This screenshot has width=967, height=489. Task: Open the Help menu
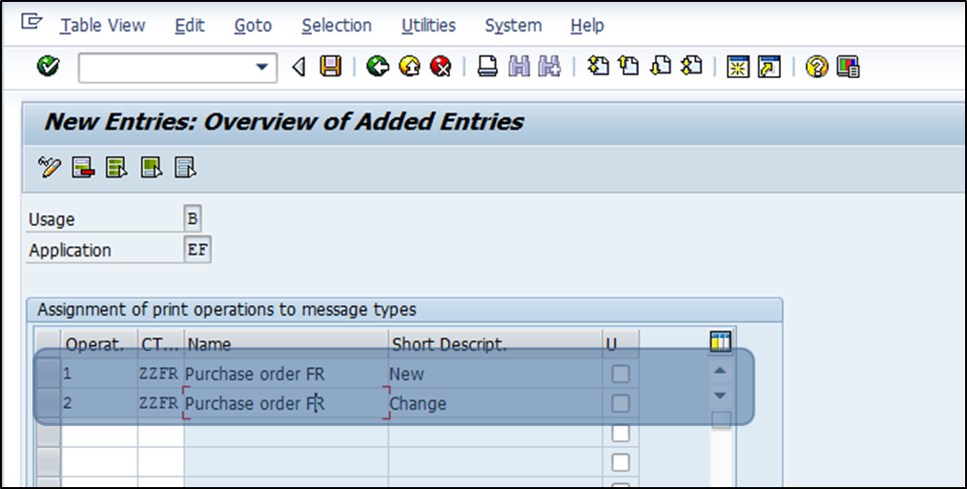(587, 26)
